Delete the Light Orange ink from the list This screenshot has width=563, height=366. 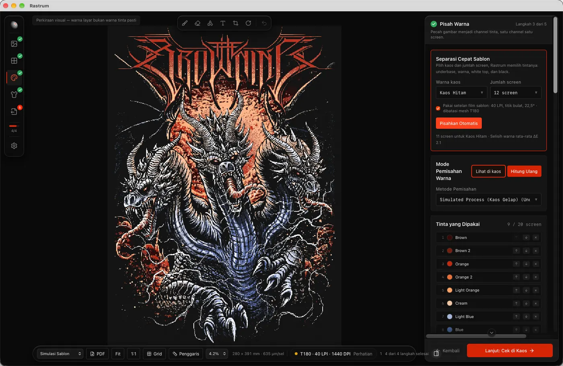pos(536,290)
